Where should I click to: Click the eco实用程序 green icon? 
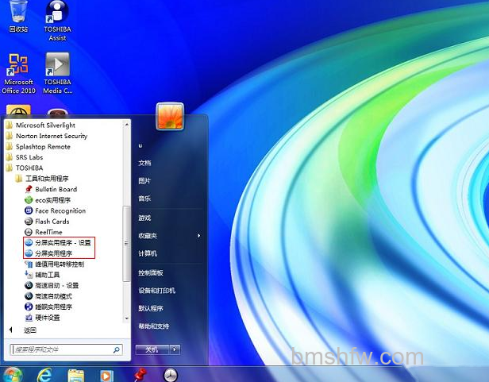[29, 200]
